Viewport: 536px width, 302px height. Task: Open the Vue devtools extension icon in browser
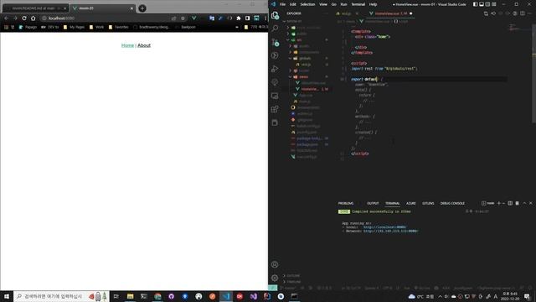[x=193, y=18]
